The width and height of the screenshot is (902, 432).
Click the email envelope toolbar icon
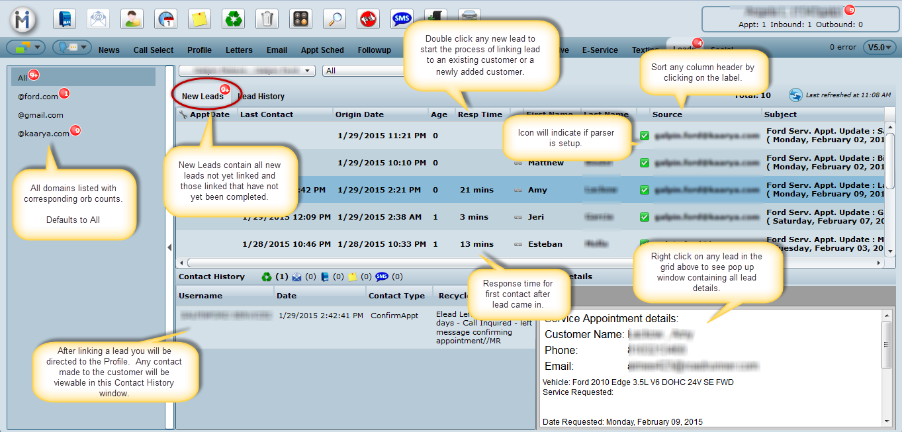[x=98, y=19]
